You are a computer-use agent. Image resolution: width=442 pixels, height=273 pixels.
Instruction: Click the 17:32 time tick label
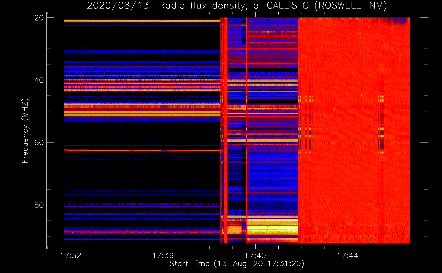pos(71,256)
